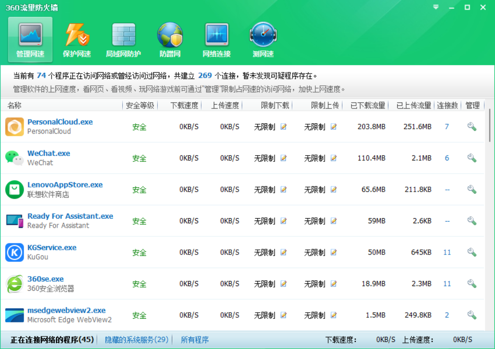Open the 测网速 speedometer section
Viewport: 495px width, 349px height.
[x=263, y=40]
